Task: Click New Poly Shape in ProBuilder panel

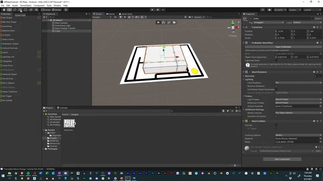Action: tap(9, 22)
